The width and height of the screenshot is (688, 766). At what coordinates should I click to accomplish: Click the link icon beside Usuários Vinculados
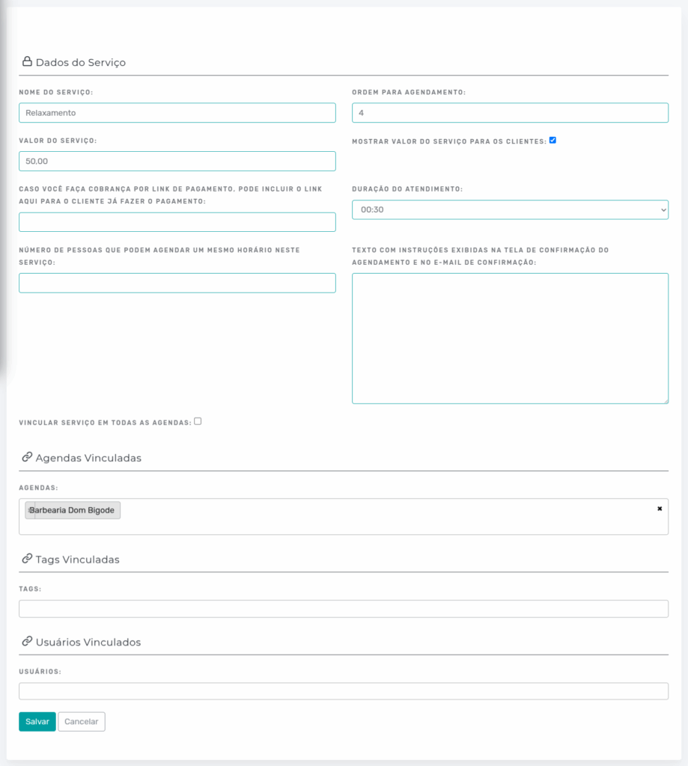(x=27, y=641)
